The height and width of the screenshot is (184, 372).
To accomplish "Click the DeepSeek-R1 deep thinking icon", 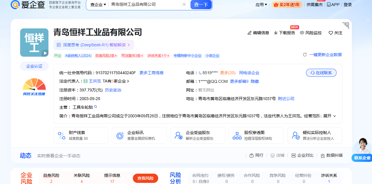I will coord(59,45).
